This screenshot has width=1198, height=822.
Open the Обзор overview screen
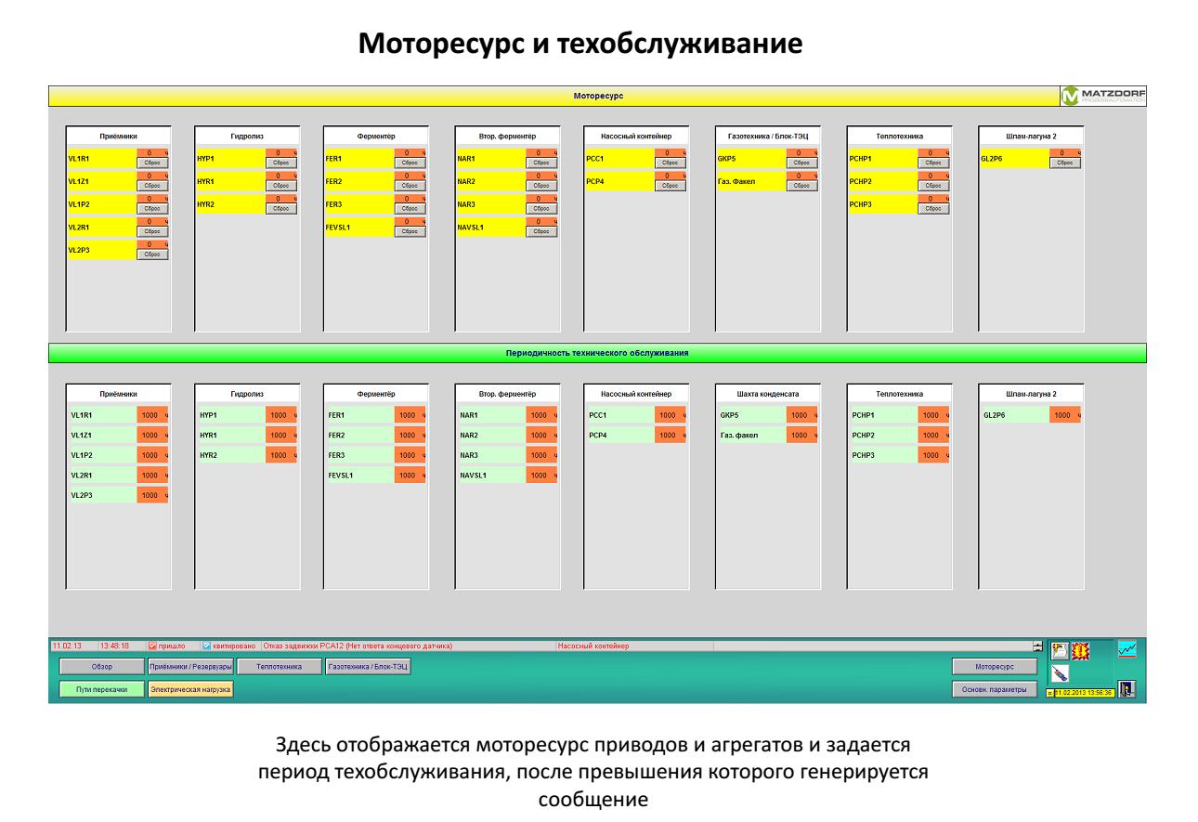pos(101,666)
